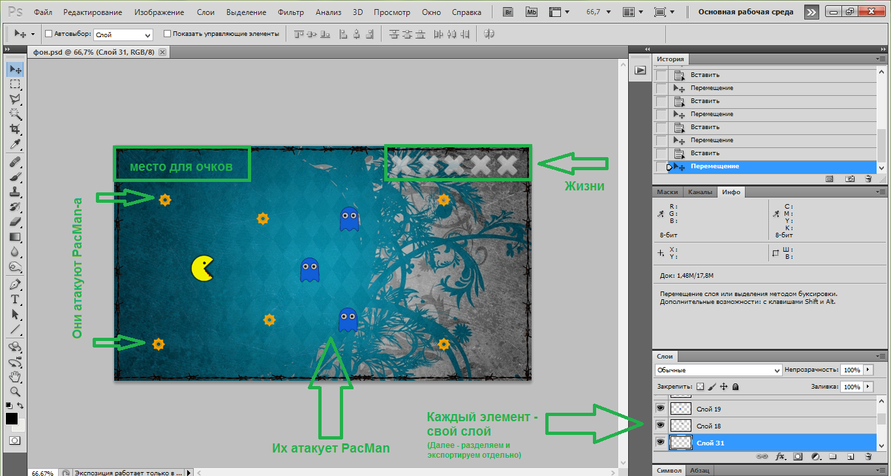The image size is (891, 476).
Task: Select the Line tool
Action: click(15, 329)
